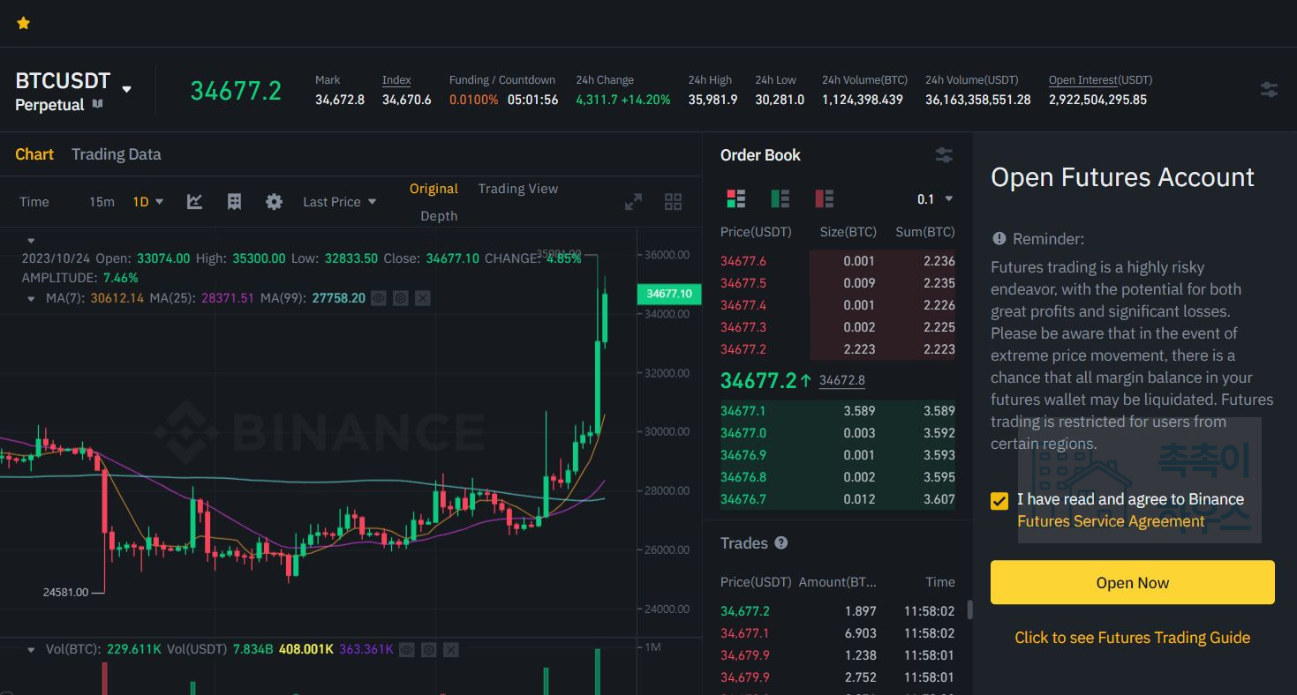Hide the MA indicator with eye icon

(379, 298)
